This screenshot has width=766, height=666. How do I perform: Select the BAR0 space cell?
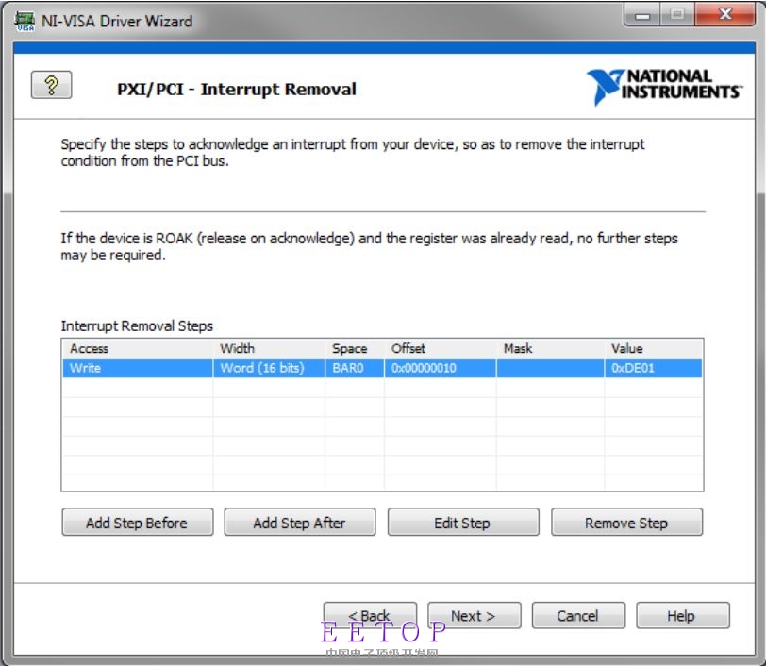coord(355,368)
